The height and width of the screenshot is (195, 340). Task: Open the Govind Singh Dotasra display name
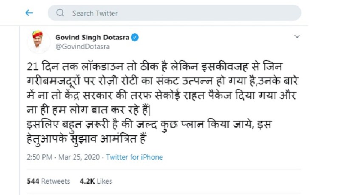[x=92, y=37]
